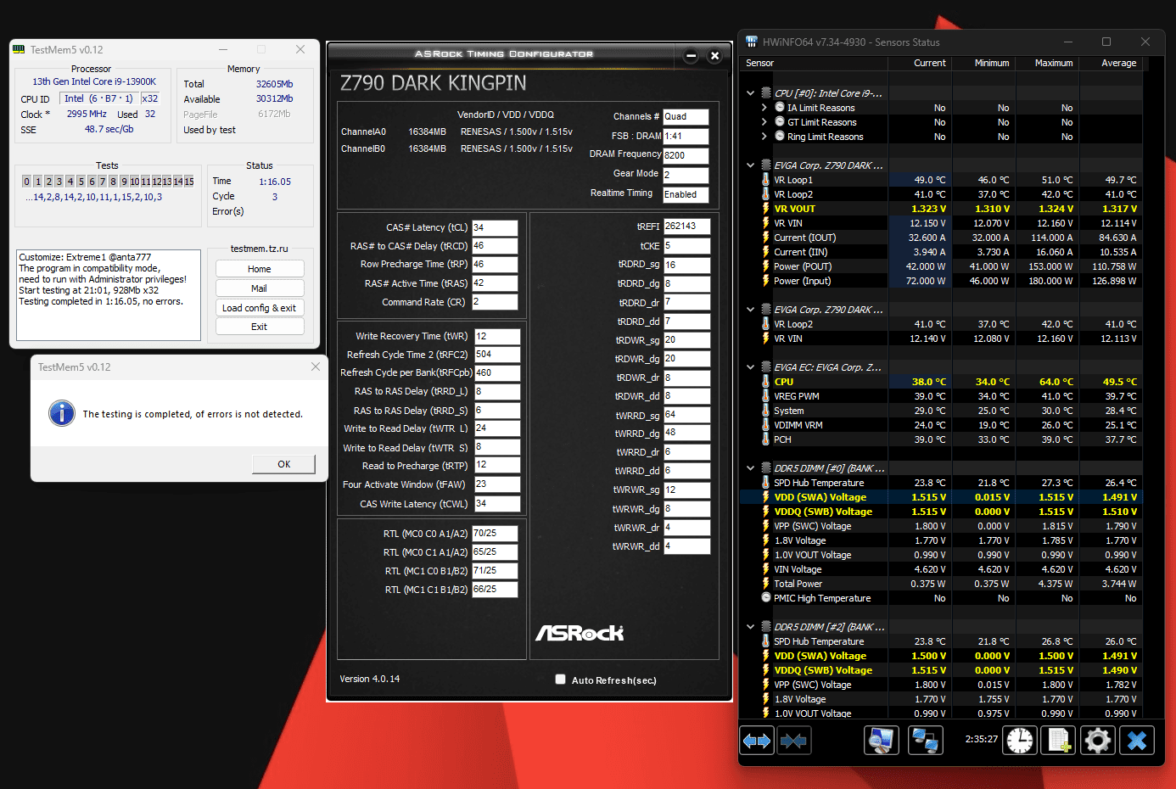Click circle icon beside Ring Limit Reasons

[x=780, y=137]
